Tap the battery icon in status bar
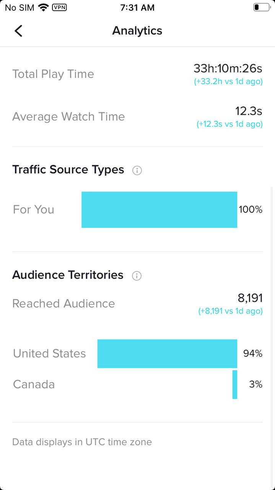The image size is (275, 490). click(x=262, y=7)
